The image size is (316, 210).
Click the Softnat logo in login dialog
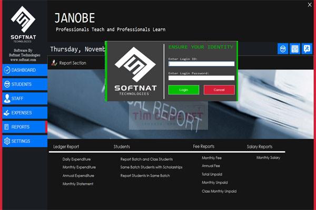pos(135,71)
